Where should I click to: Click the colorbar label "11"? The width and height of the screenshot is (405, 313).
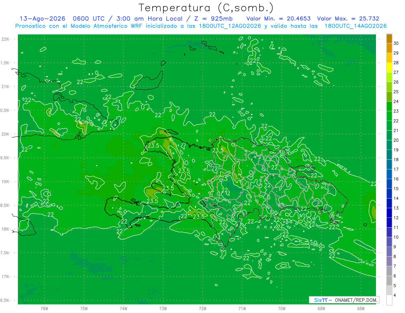click(x=396, y=228)
